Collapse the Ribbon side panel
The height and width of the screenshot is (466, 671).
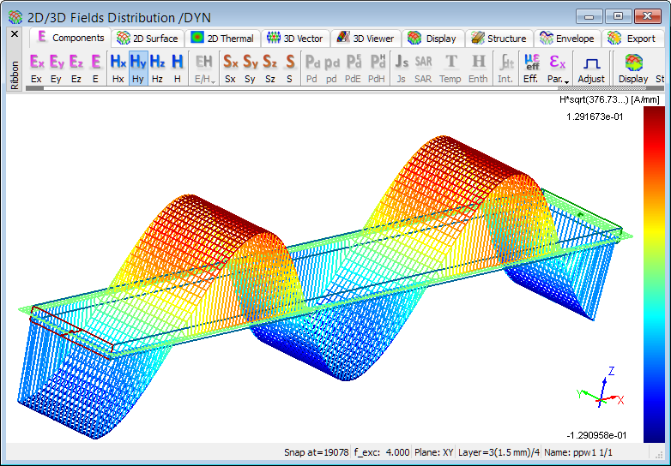point(14,34)
